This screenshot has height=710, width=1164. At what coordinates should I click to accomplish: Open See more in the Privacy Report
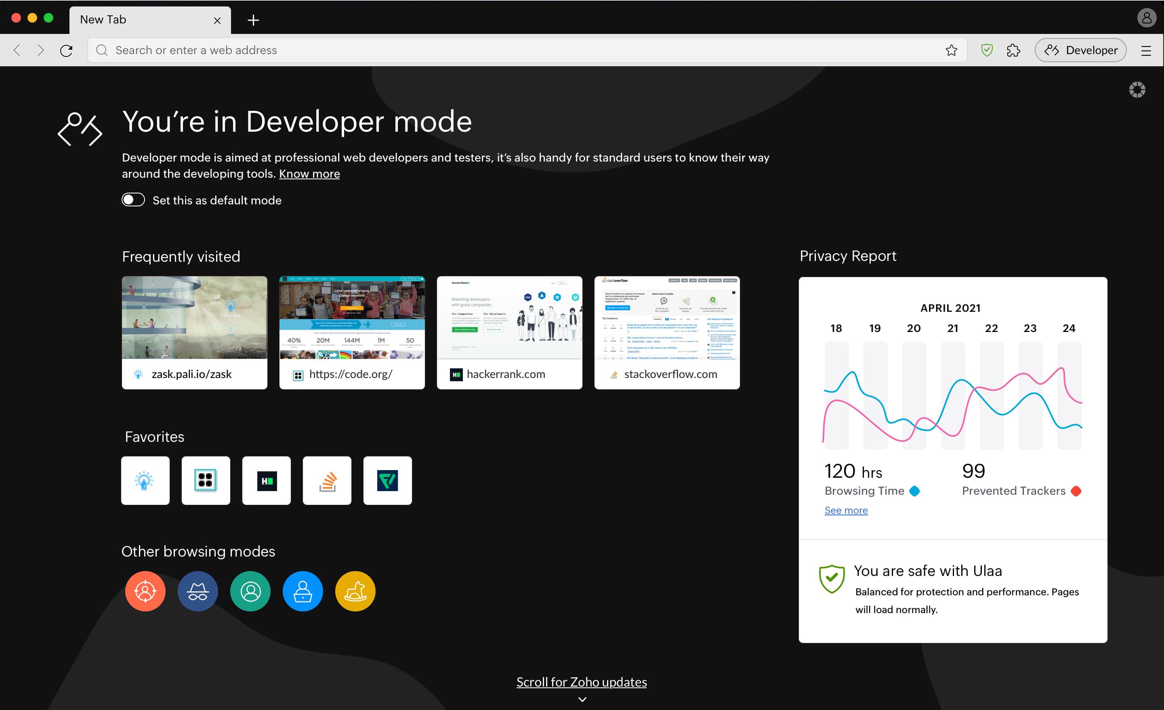tap(846, 510)
